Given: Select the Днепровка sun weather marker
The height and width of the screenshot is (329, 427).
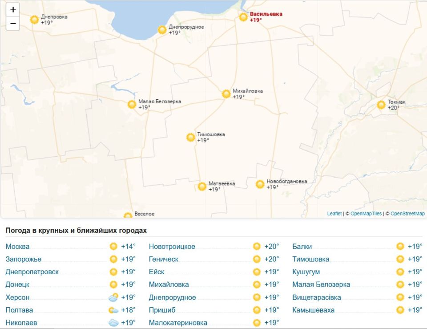Looking at the screenshot, I should click(35, 20).
